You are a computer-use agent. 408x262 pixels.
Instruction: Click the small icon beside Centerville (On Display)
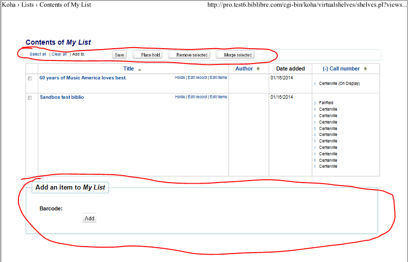click(x=315, y=84)
